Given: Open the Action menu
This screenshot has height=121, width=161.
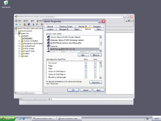Looking at the screenshot, I should (x=26, y=21).
